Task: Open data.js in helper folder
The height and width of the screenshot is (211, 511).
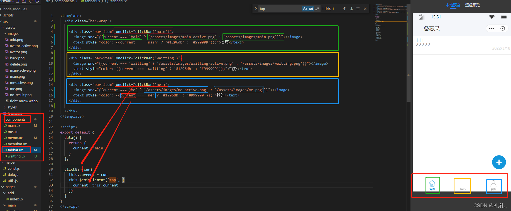Action: [x=13, y=174]
